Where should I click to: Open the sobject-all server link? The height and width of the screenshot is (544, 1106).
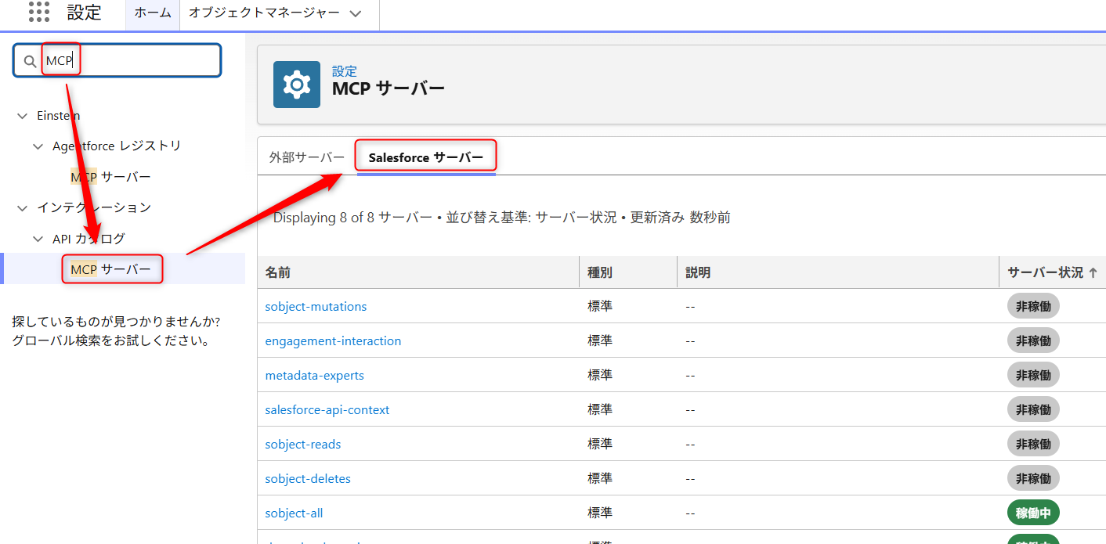294,513
